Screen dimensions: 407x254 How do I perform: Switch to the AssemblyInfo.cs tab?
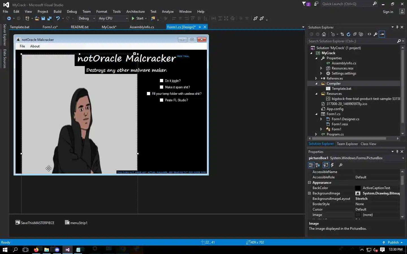[x=142, y=27]
